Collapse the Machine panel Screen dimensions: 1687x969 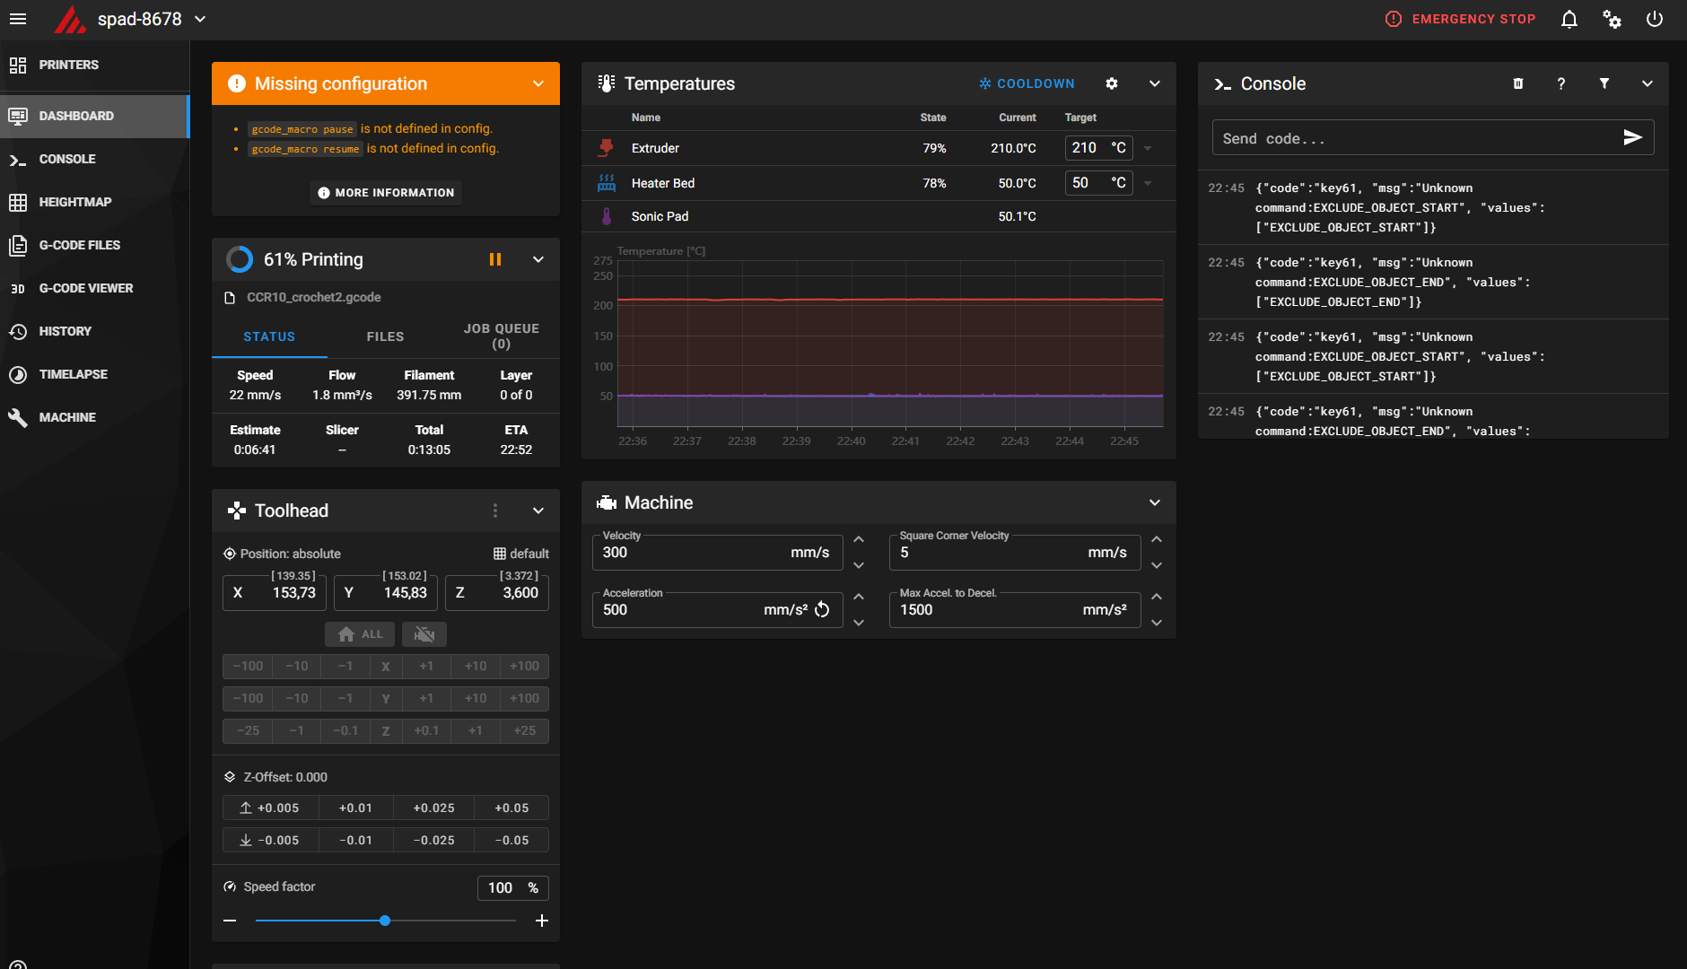[x=1155, y=502]
